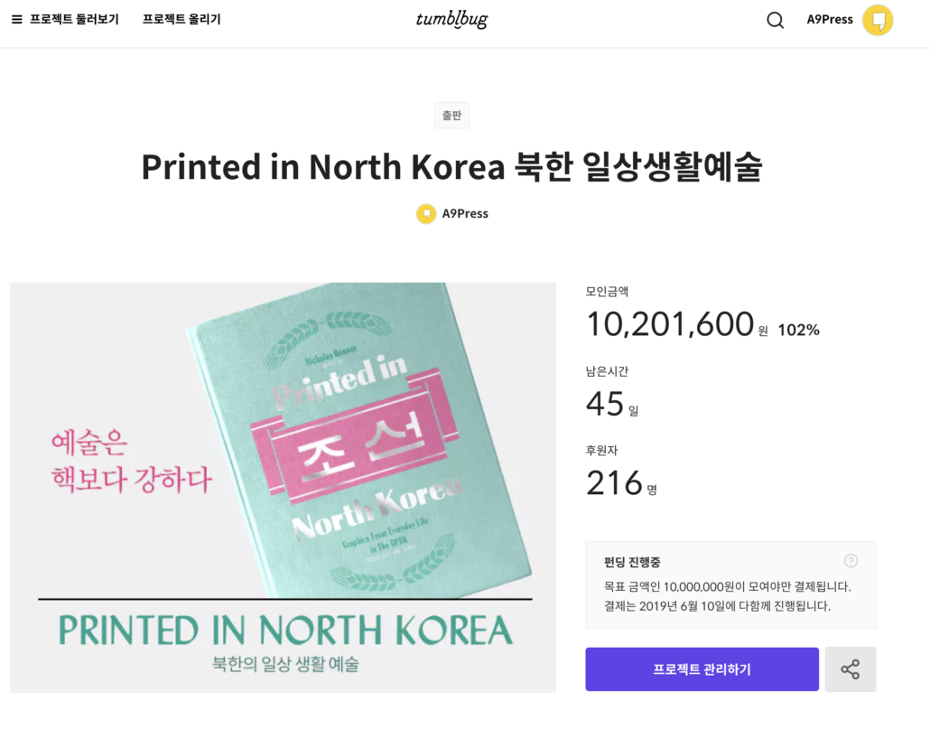This screenshot has height=729, width=930.
Task: Click the 45 days remaining figure
Action: point(605,404)
